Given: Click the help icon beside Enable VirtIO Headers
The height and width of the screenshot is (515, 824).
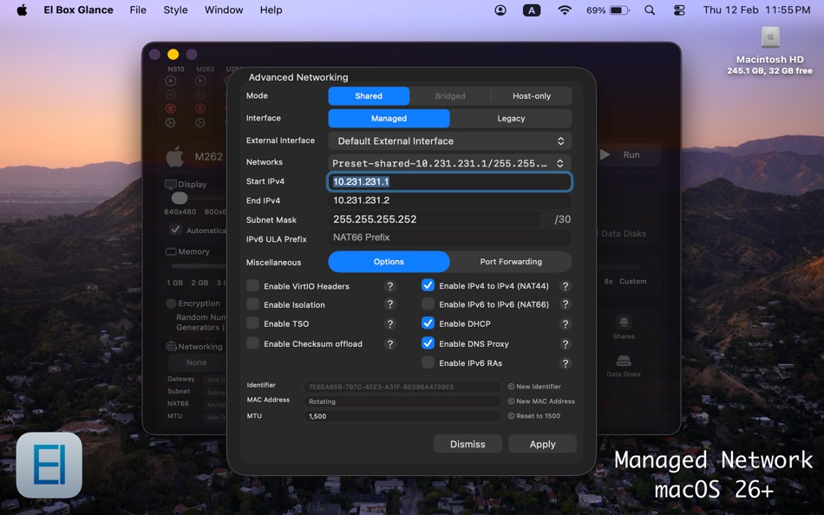Looking at the screenshot, I should click(390, 285).
